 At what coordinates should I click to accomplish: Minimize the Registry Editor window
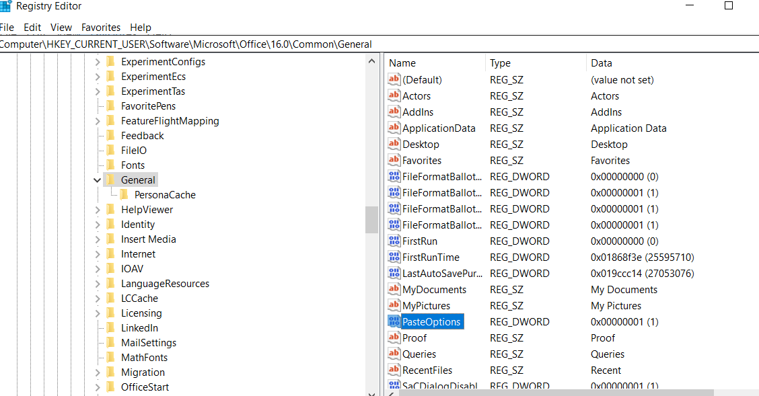690,6
